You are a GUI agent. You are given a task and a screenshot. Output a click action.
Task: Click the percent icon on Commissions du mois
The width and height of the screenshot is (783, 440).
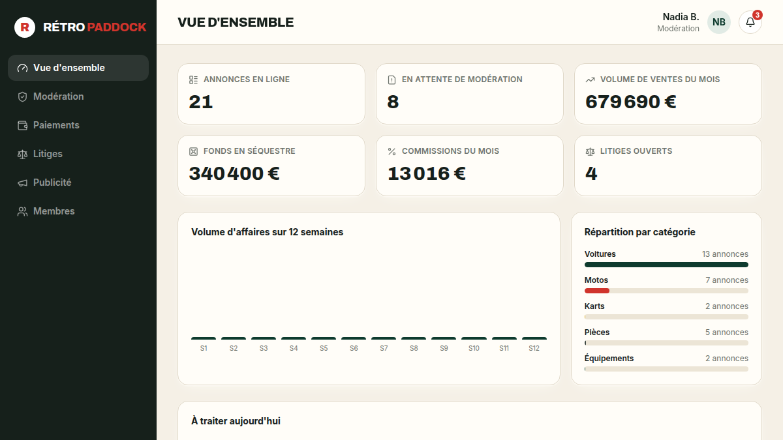pyautogui.click(x=391, y=151)
